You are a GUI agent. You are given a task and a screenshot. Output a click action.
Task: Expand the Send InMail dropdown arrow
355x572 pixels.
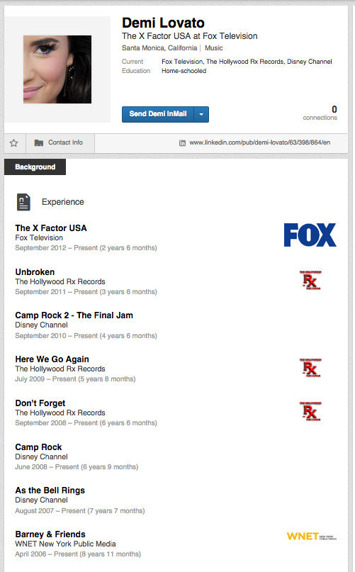tap(201, 114)
